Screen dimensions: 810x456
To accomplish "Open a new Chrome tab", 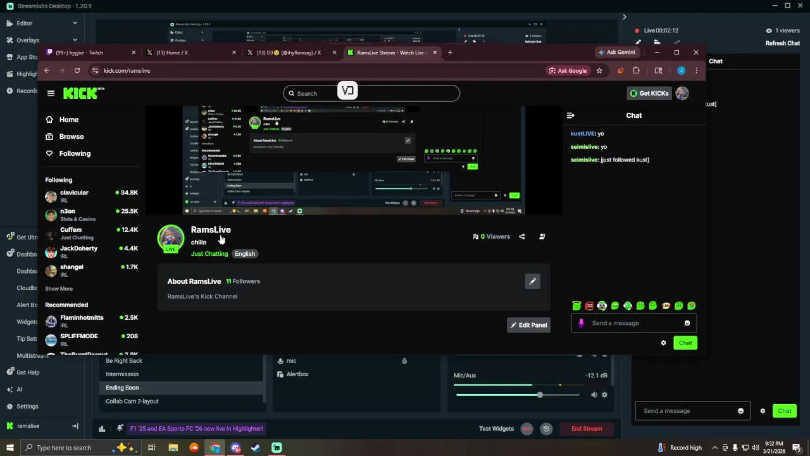I will 450,53.
